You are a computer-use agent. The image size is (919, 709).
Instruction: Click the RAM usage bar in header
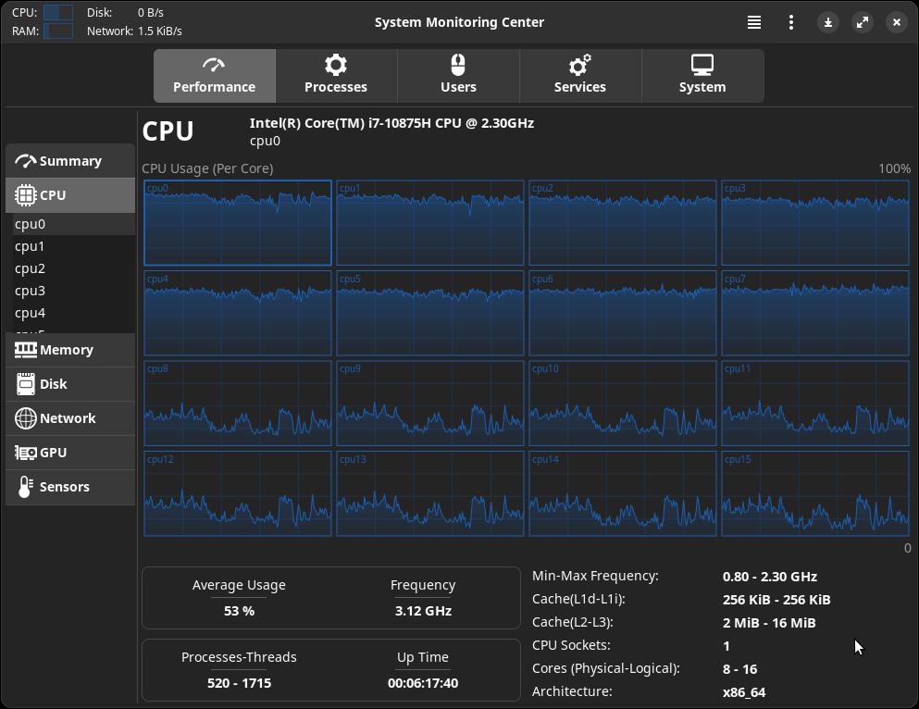(58, 31)
